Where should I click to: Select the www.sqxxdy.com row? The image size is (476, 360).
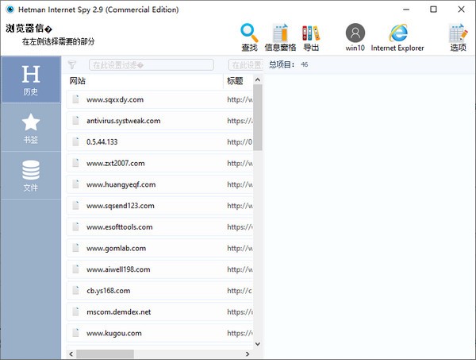115,99
